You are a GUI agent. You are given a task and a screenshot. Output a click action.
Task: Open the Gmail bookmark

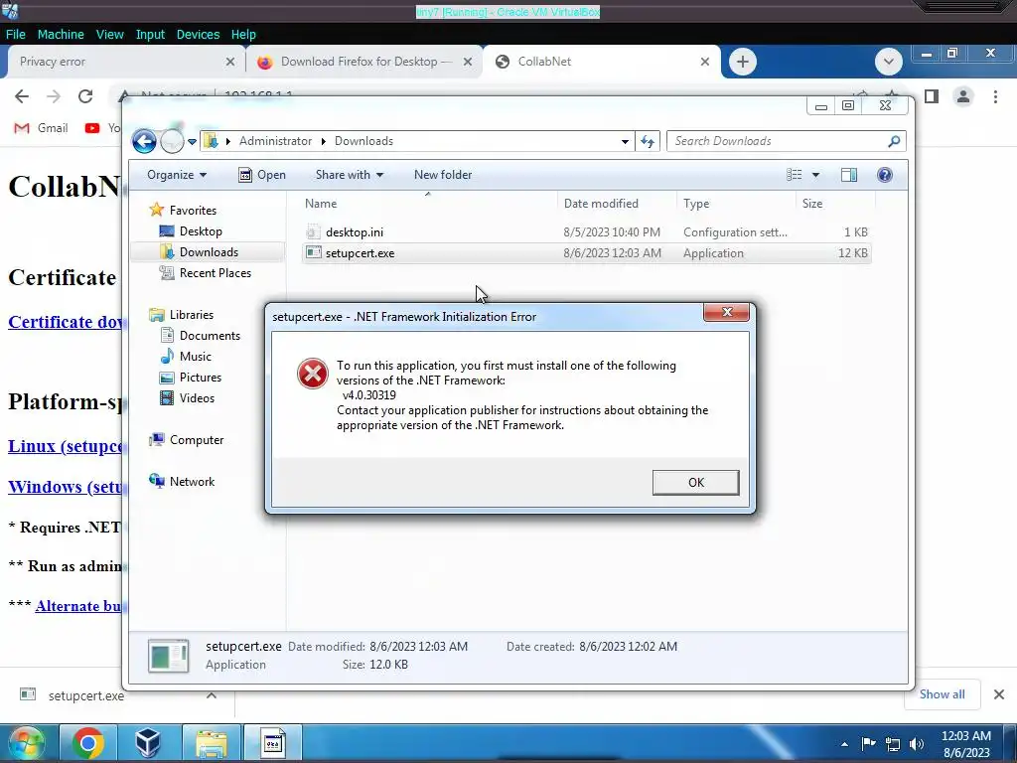pyautogui.click(x=41, y=128)
